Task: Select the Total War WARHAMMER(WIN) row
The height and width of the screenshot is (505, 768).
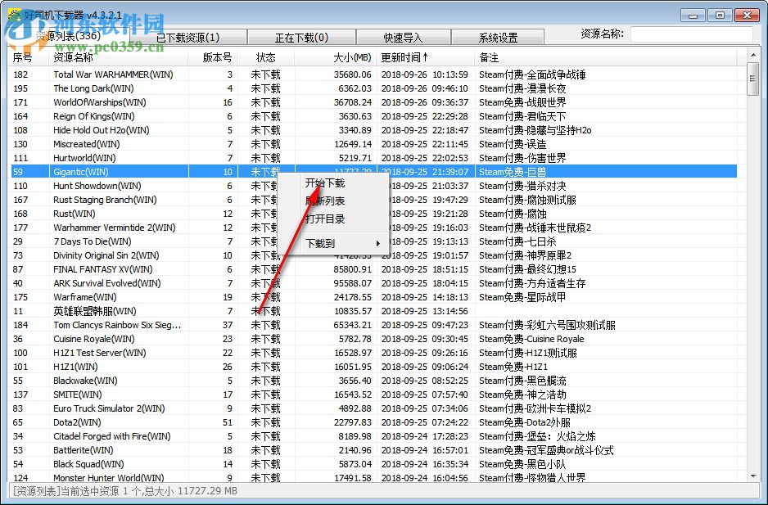Action: pos(373,74)
